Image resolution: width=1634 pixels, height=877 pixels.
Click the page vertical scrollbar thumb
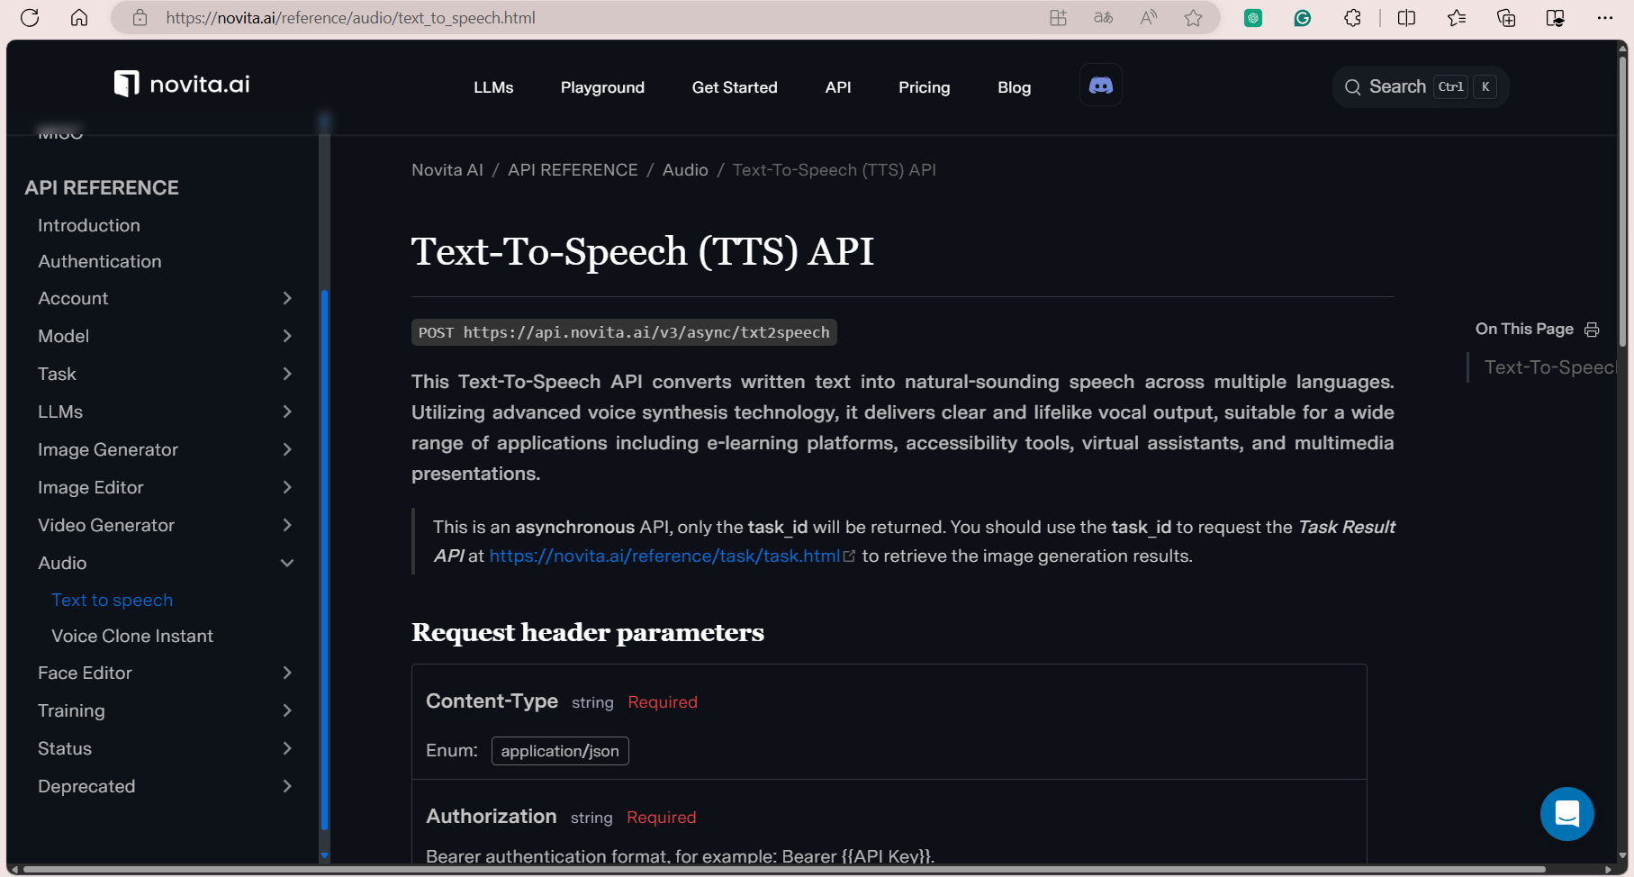click(x=1622, y=202)
